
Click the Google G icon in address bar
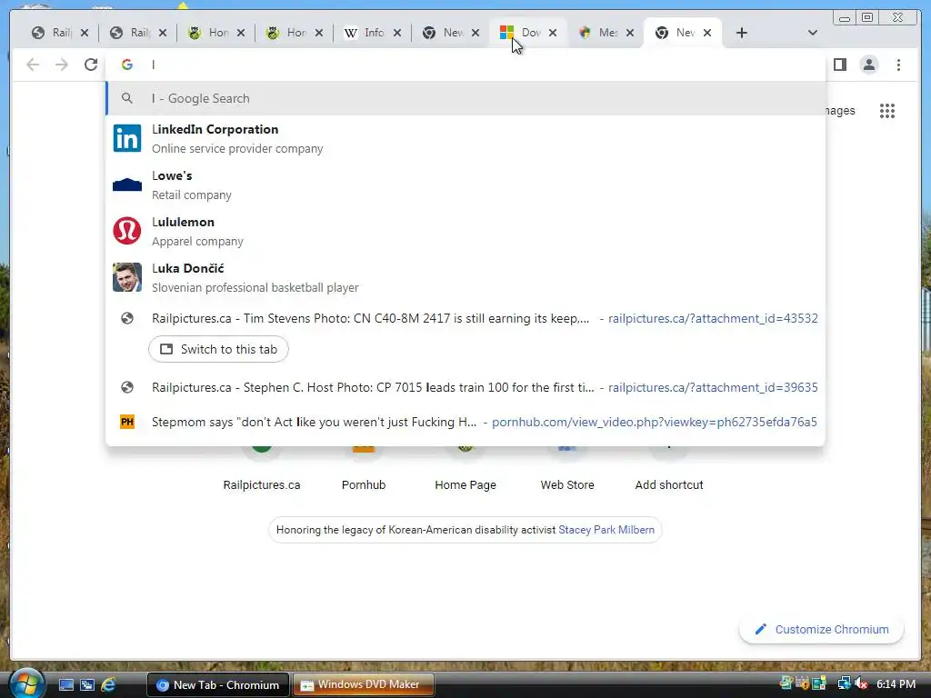tap(127, 65)
